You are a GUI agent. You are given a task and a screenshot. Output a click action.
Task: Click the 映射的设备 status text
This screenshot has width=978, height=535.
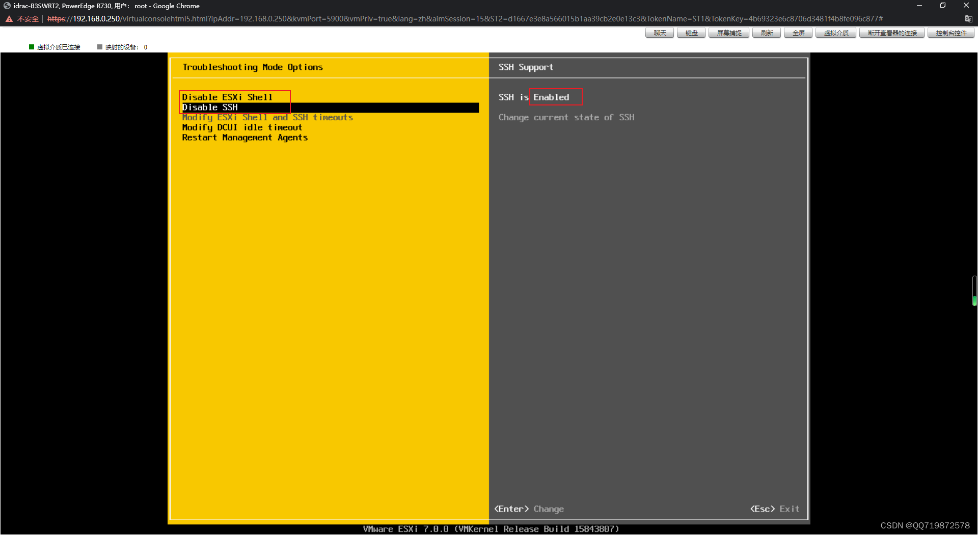click(126, 47)
